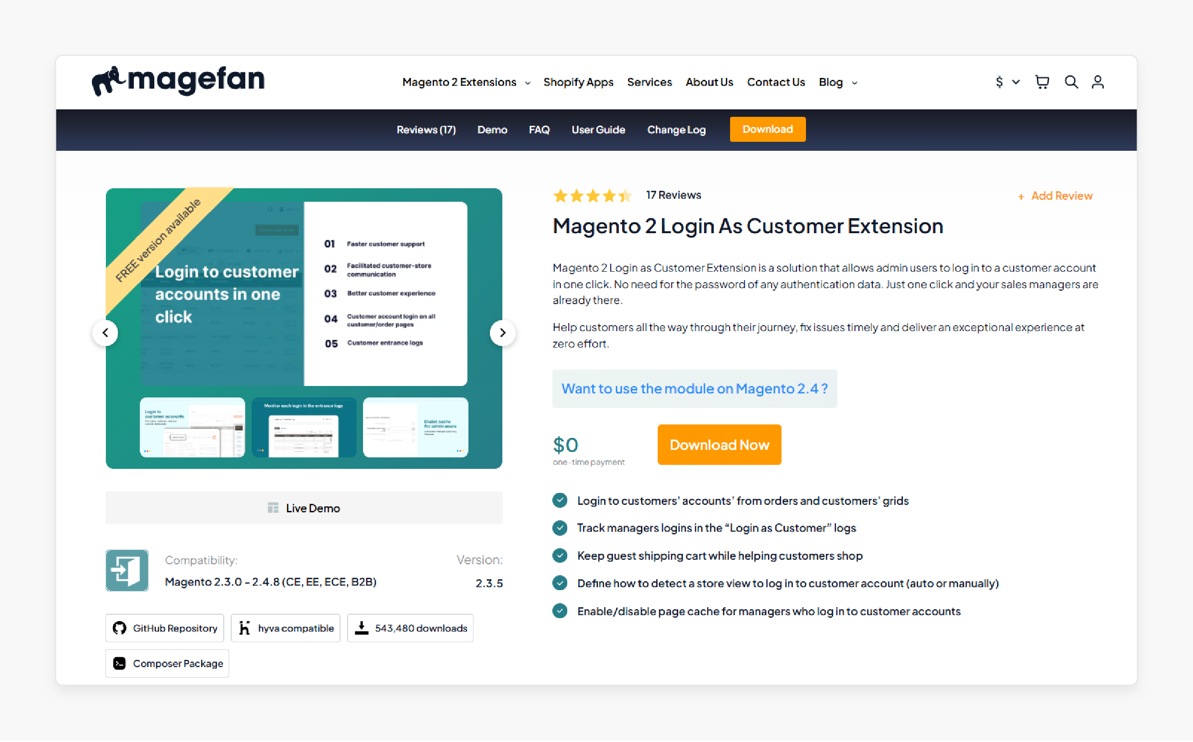Click Want to use module on Magento 2.4 link
This screenshot has width=1193, height=742.
[694, 388]
